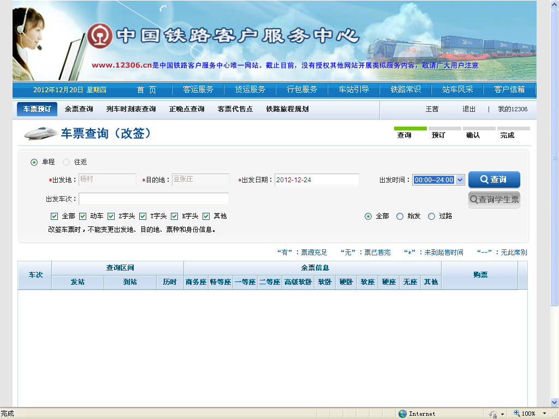This screenshot has width=559, height=419.
Task: Click the 车次 column header
Action: click(x=35, y=275)
